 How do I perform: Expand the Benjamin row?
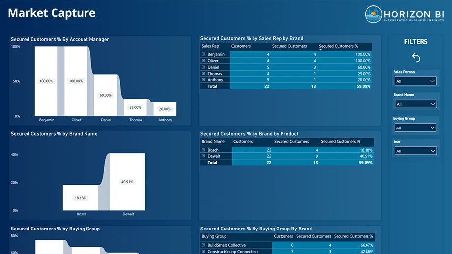(x=203, y=54)
